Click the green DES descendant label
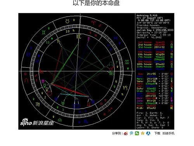The height and width of the screenshot is (146, 194). pos(112,74)
